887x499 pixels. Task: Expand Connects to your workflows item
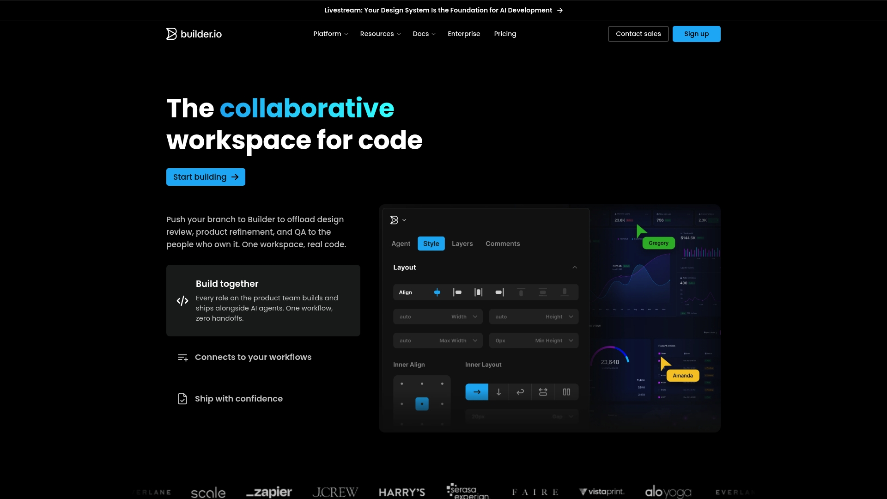coord(253,357)
